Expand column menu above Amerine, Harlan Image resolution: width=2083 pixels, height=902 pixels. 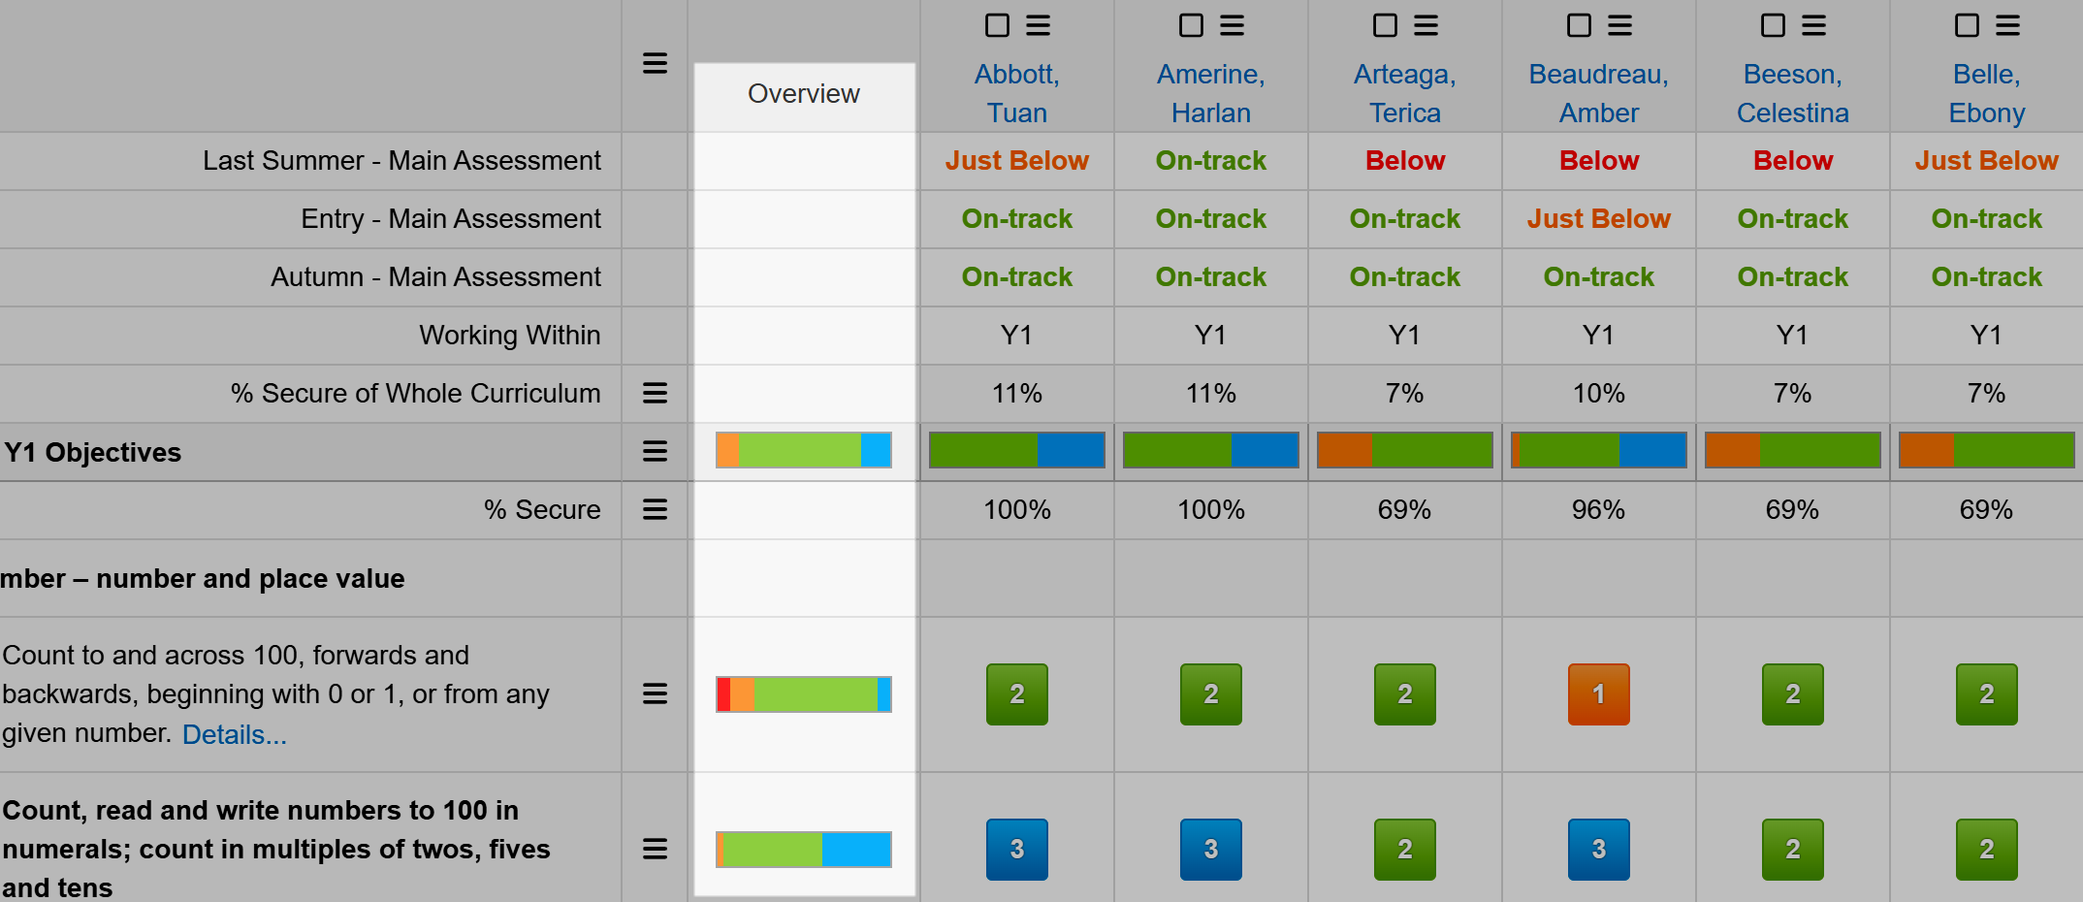pos(1232,25)
